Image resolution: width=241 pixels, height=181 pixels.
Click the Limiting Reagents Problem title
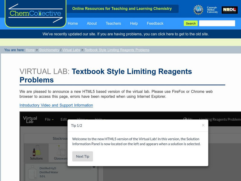click(220, 119)
